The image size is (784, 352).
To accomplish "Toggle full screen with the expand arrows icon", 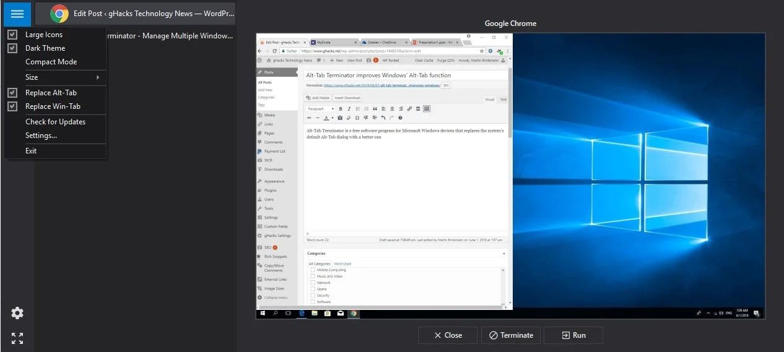I will (17, 338).
